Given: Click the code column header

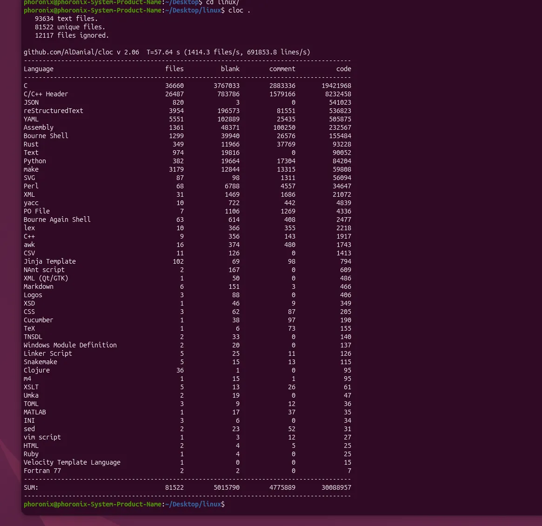Looking at the screenshot, I should click(344, 69).
